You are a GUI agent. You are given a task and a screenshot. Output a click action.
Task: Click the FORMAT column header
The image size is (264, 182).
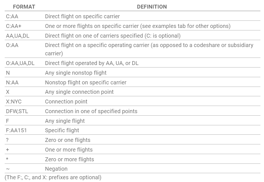tap(24, 7)
